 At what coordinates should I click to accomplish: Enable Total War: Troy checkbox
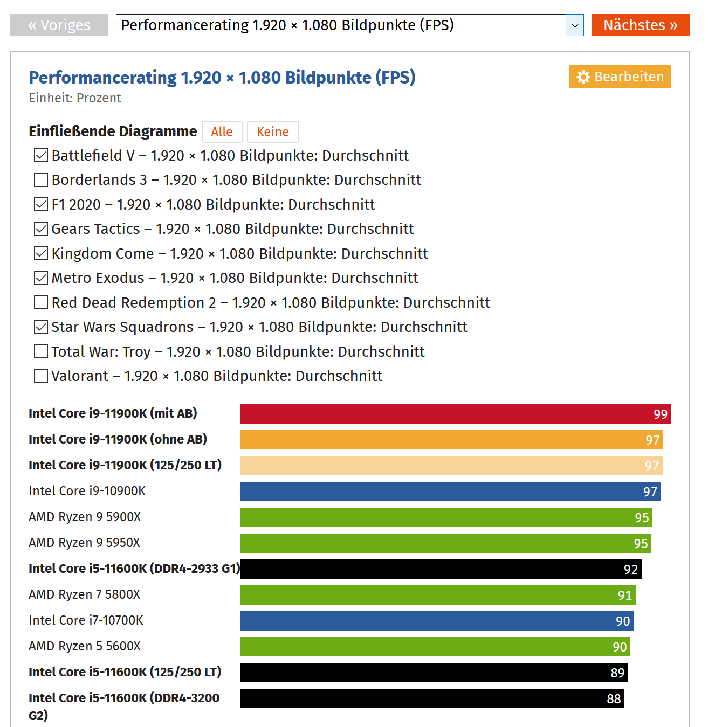[x=41, y=352]
